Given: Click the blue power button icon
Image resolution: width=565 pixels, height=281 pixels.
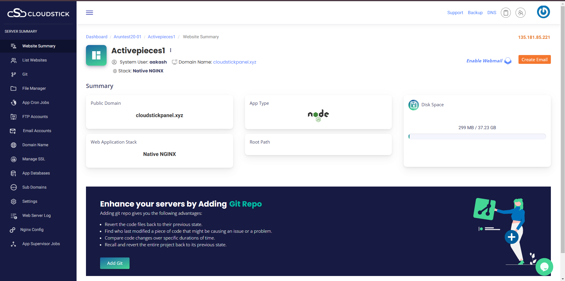Looking at the screenshot, I should pyautogui.click(x=543, y=12).
